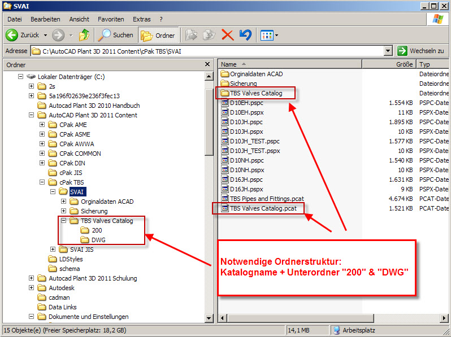
Task: Click the red Delete X icon
Action: pyautogui.click(x=227, y=35)
